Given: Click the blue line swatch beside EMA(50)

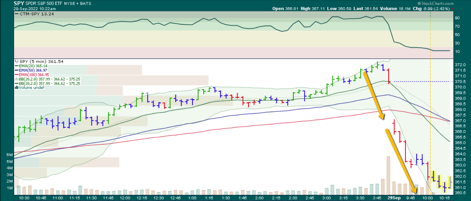Looking at the screenshot, I should [x=17, y=70].
